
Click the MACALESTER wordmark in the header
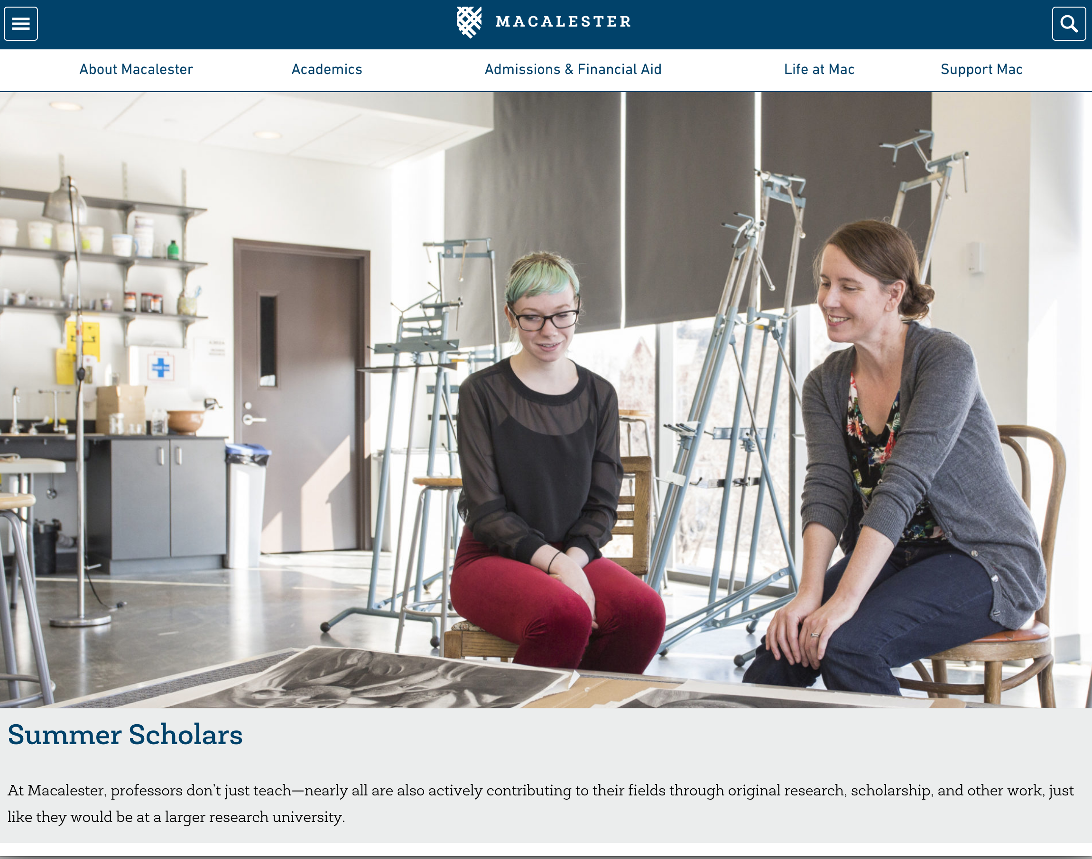pyautogui.click(x=564, y=22)
